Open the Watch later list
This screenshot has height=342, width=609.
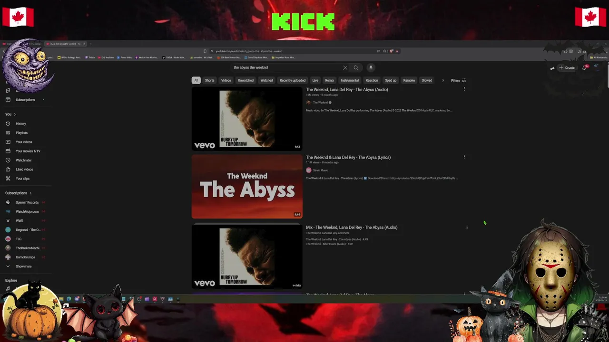tap(24, 160)
